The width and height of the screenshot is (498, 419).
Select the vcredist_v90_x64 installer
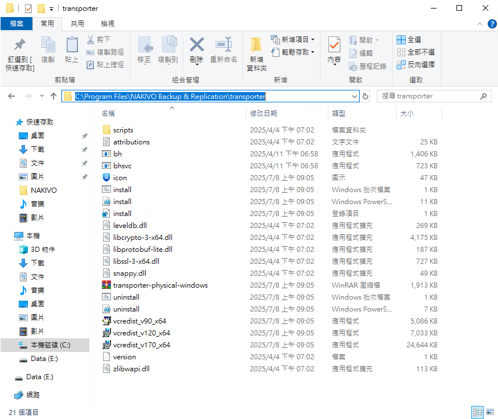coord(139,321)
